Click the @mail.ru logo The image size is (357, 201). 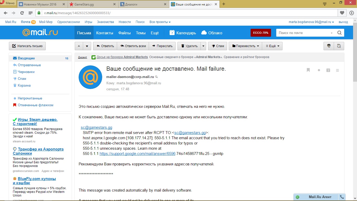click(x=40, y=32)
